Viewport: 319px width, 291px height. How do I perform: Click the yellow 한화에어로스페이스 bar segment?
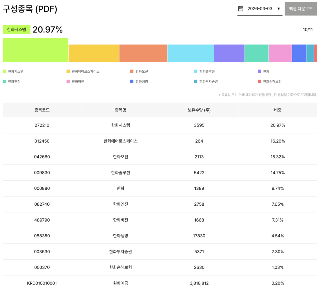click(x=94, y=53)
